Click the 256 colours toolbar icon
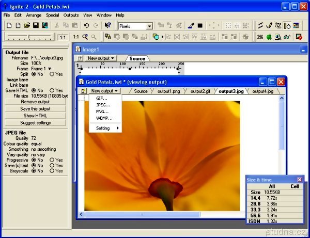310x238 pixels. (260, 37)
